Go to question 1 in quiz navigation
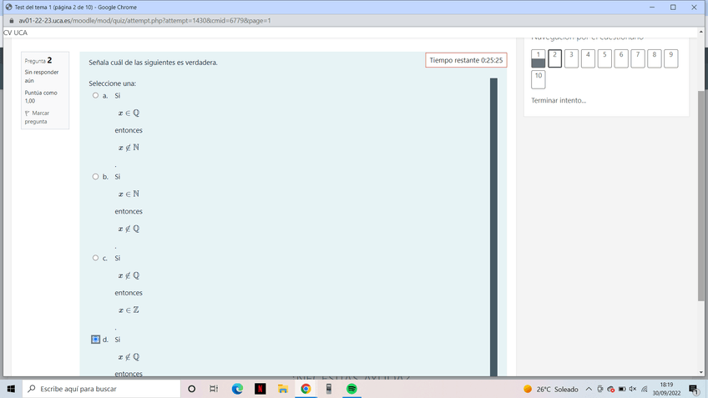The width and height of the screenshot is (708, 398). 538,58
